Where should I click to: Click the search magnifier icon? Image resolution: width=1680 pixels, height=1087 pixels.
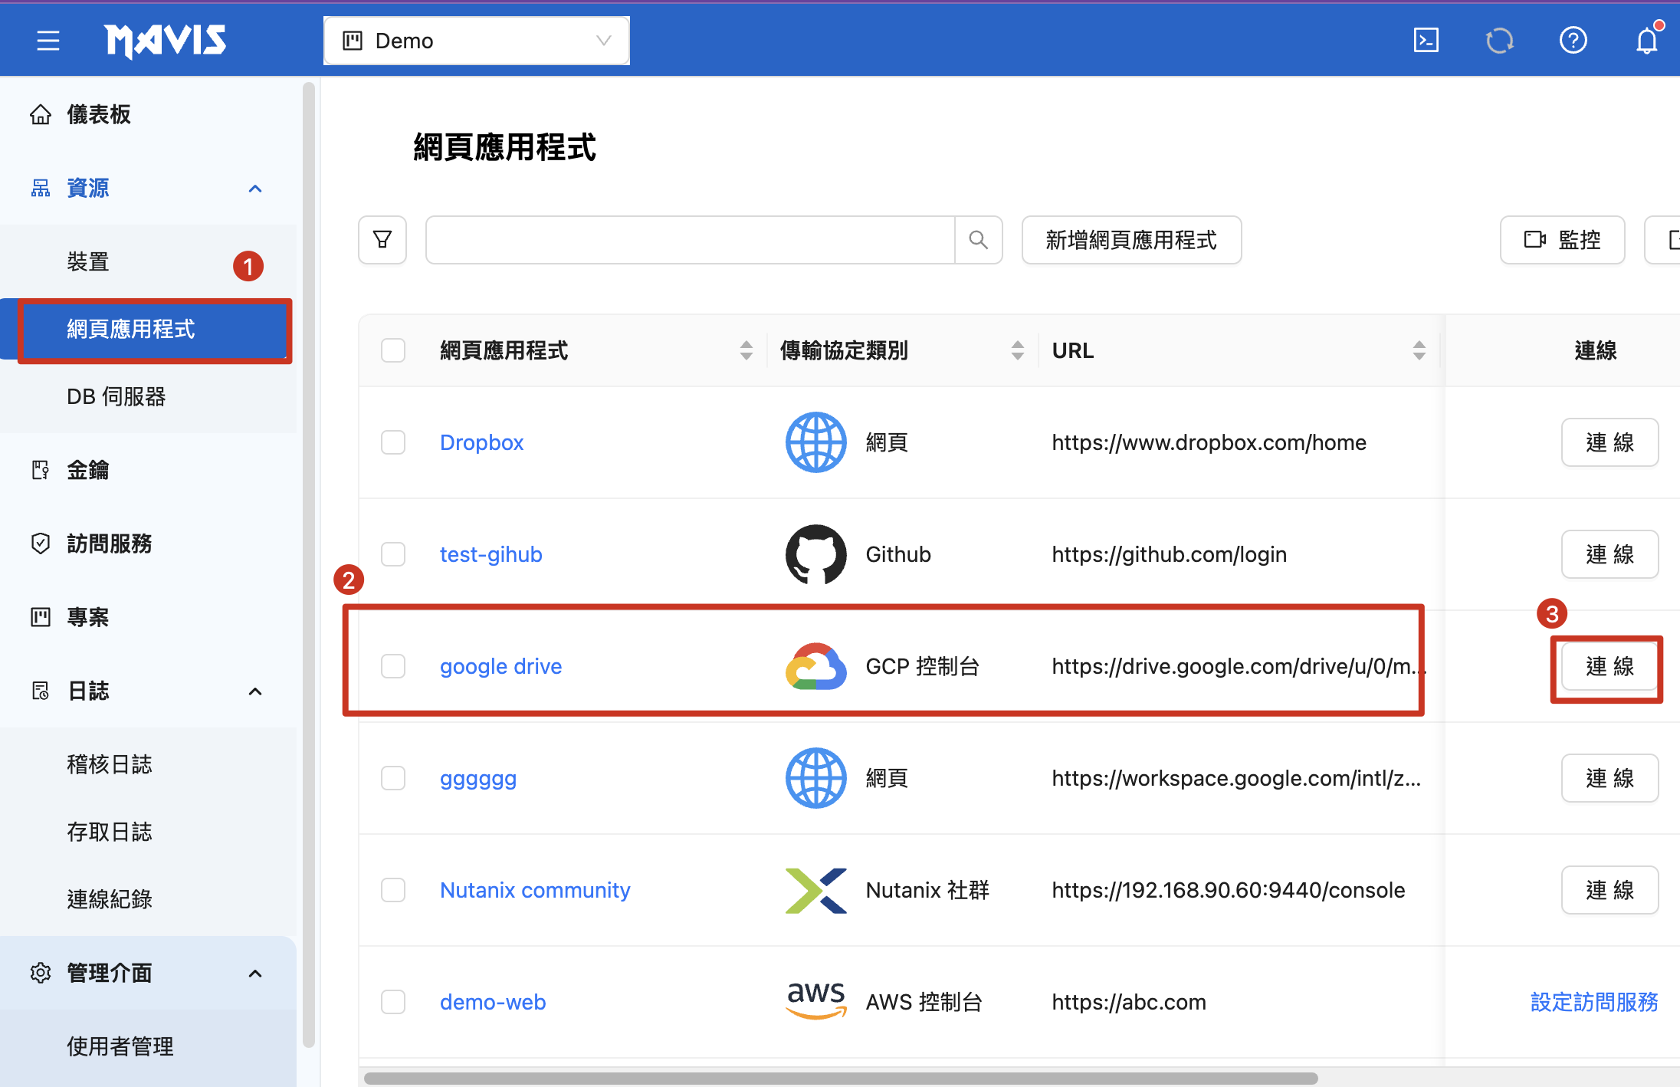[978, 240]
